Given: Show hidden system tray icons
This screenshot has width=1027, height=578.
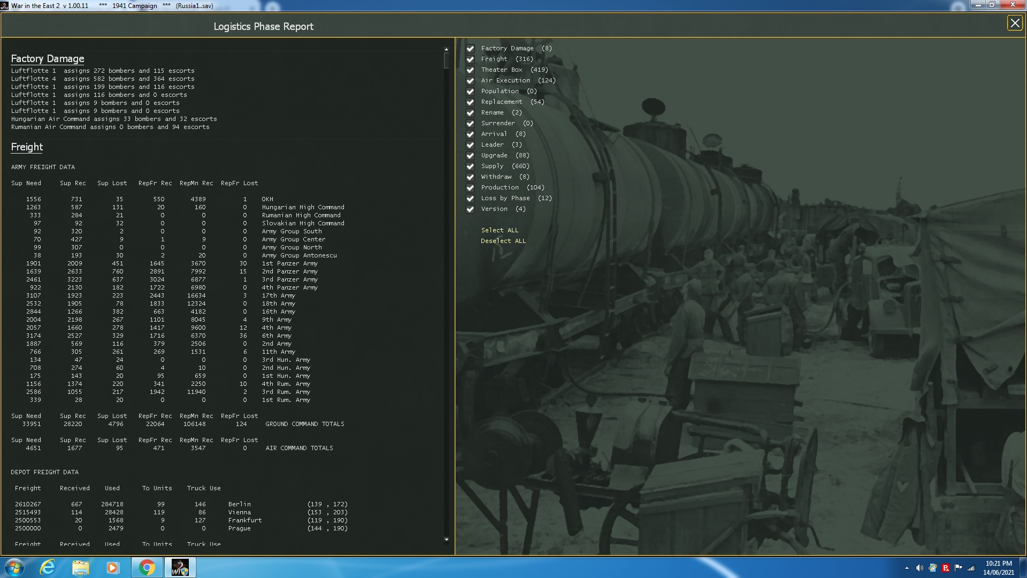Looking at the screenshot, I should [x=907, y=568].
